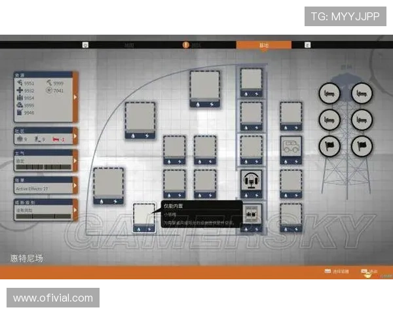Expand the 效果 Active Effects panel
This screenshot has height=314, width=393.
click(x=76, y=186)
